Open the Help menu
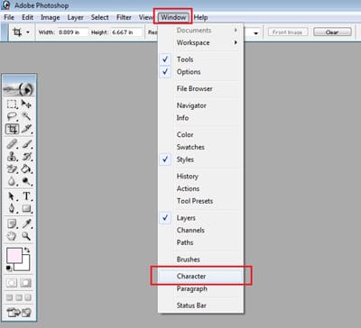Viewport: 361px width, 328px height. coord(201,17)
